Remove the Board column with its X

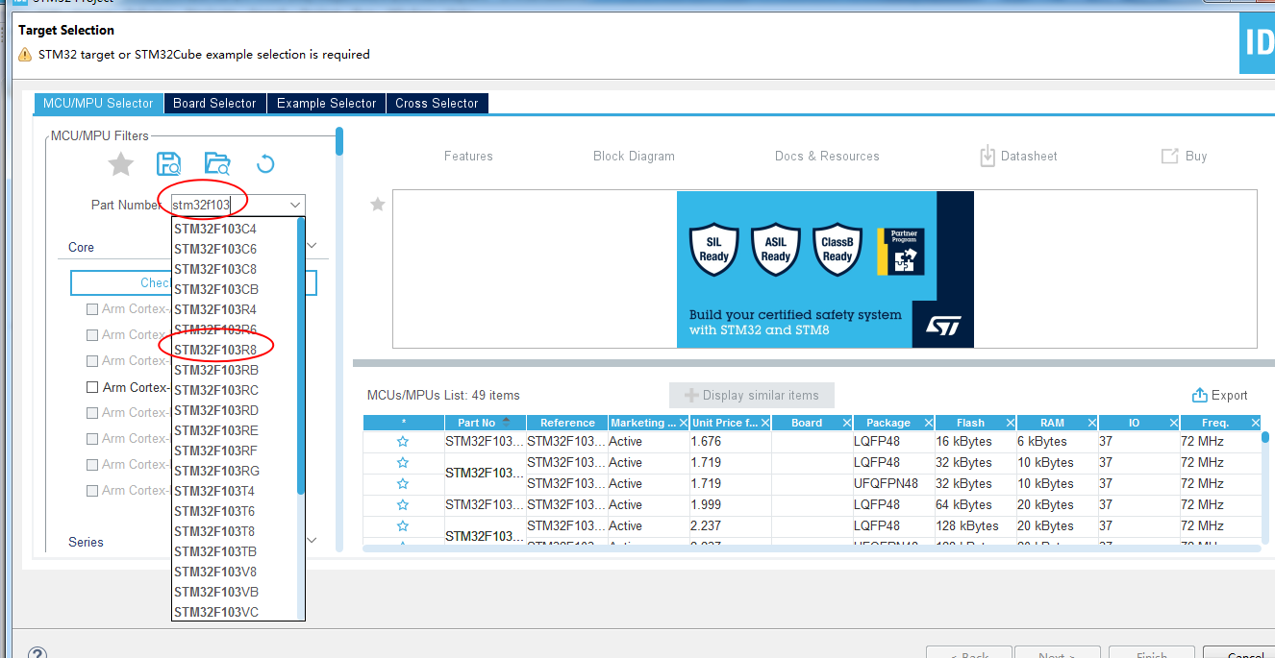(846, 423)
